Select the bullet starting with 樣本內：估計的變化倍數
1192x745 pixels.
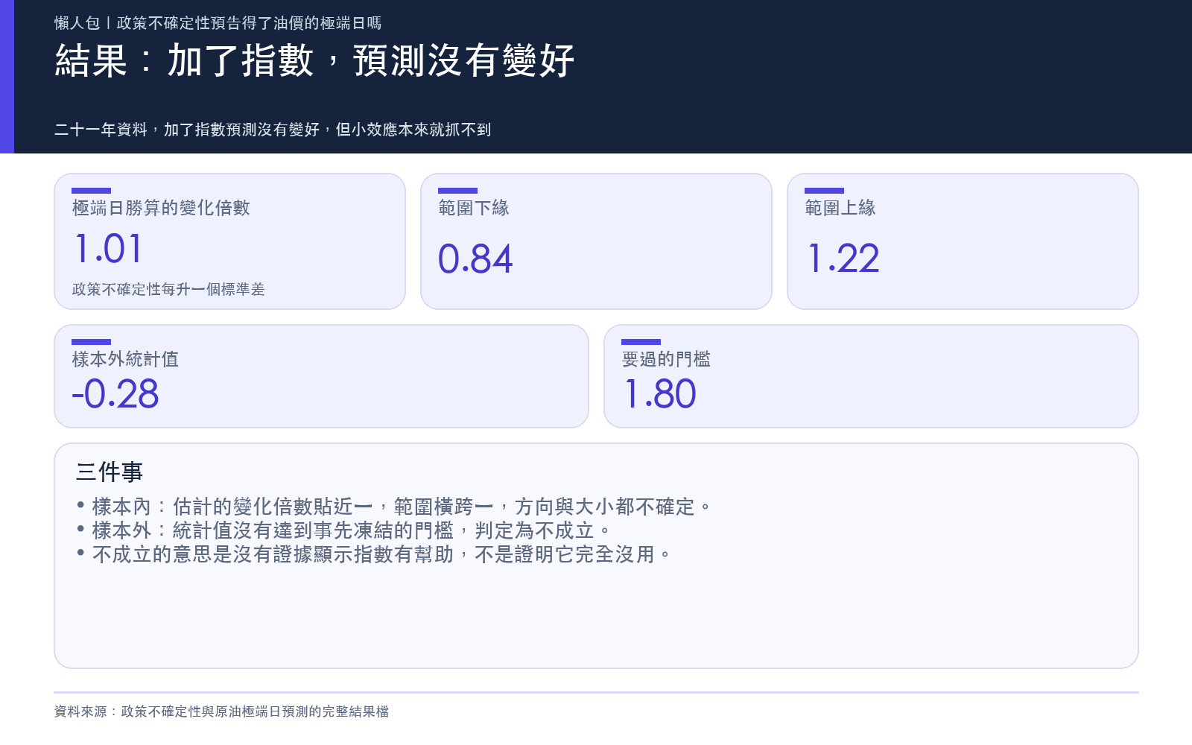pos(394,507)
